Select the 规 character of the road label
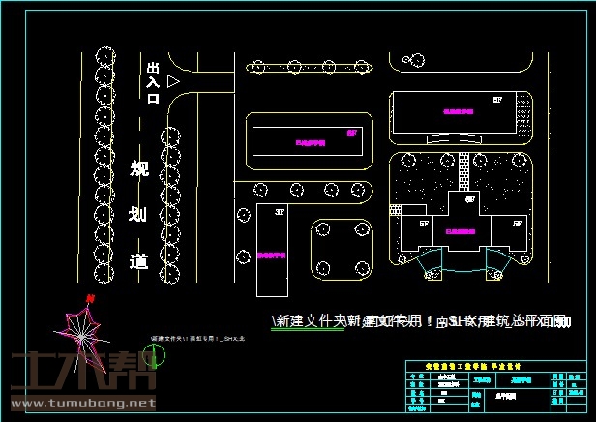596x422 pixels. tap(140, 169)
